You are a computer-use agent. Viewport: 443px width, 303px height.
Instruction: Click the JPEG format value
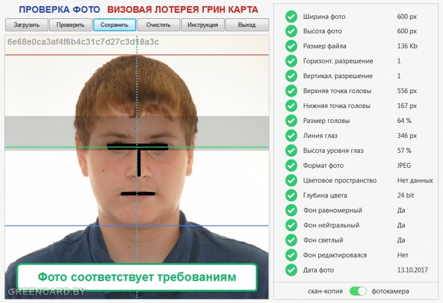[x=404, y=166]
